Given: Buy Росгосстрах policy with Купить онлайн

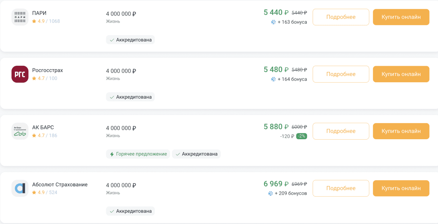Looking at the screenshot, I should 401,74.
